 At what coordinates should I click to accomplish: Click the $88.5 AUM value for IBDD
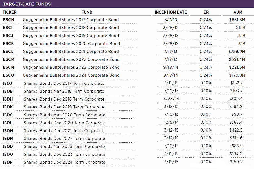pyautogui.click(x=237, y=146)
